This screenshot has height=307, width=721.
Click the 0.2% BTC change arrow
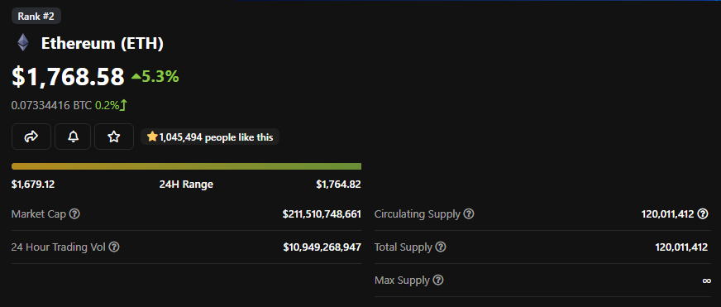coord(111,105)
